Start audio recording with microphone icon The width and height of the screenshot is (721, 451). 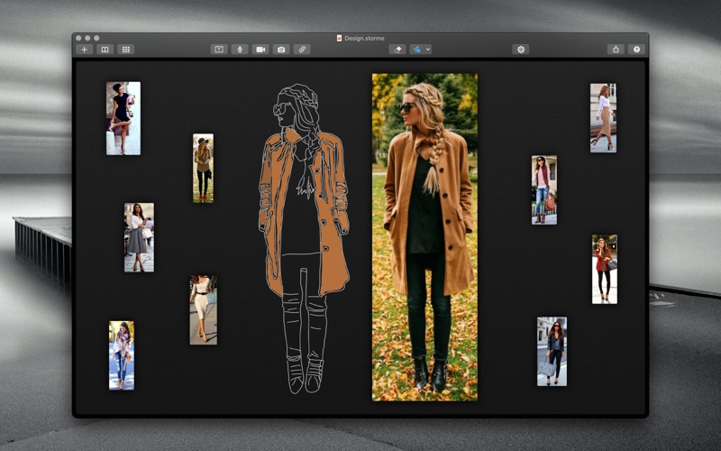click(x=240, y=50)
